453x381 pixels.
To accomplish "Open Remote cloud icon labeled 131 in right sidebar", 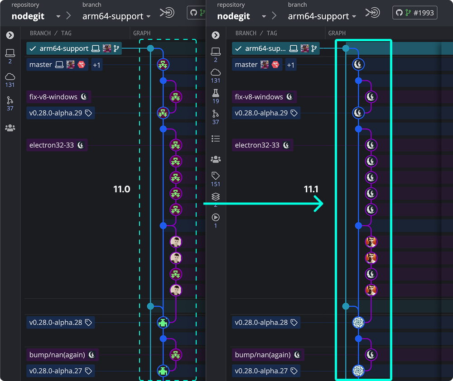I will pos(216,72).
